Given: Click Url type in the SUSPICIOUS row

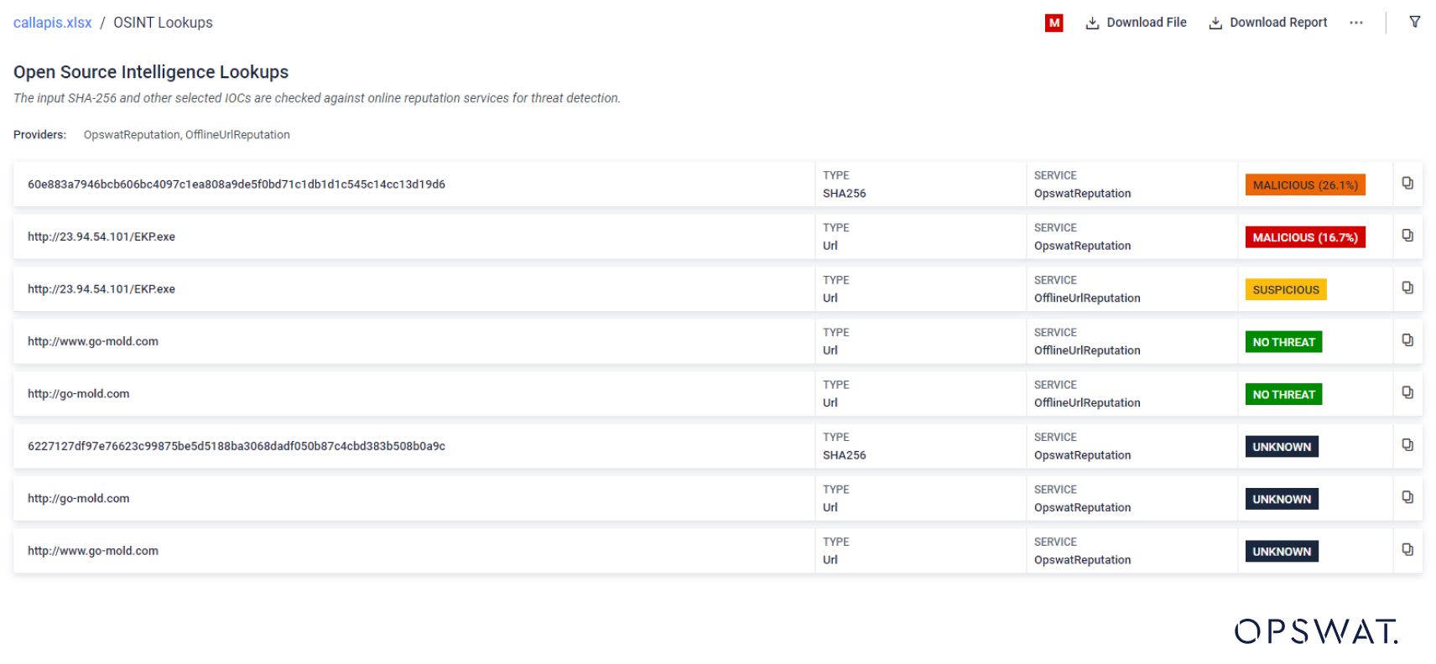Looking at the screenshot, I should (x=830, y=298).
